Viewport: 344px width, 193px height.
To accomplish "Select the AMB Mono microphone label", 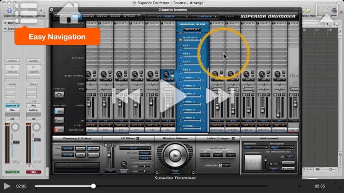I will [x=264, y=130].
